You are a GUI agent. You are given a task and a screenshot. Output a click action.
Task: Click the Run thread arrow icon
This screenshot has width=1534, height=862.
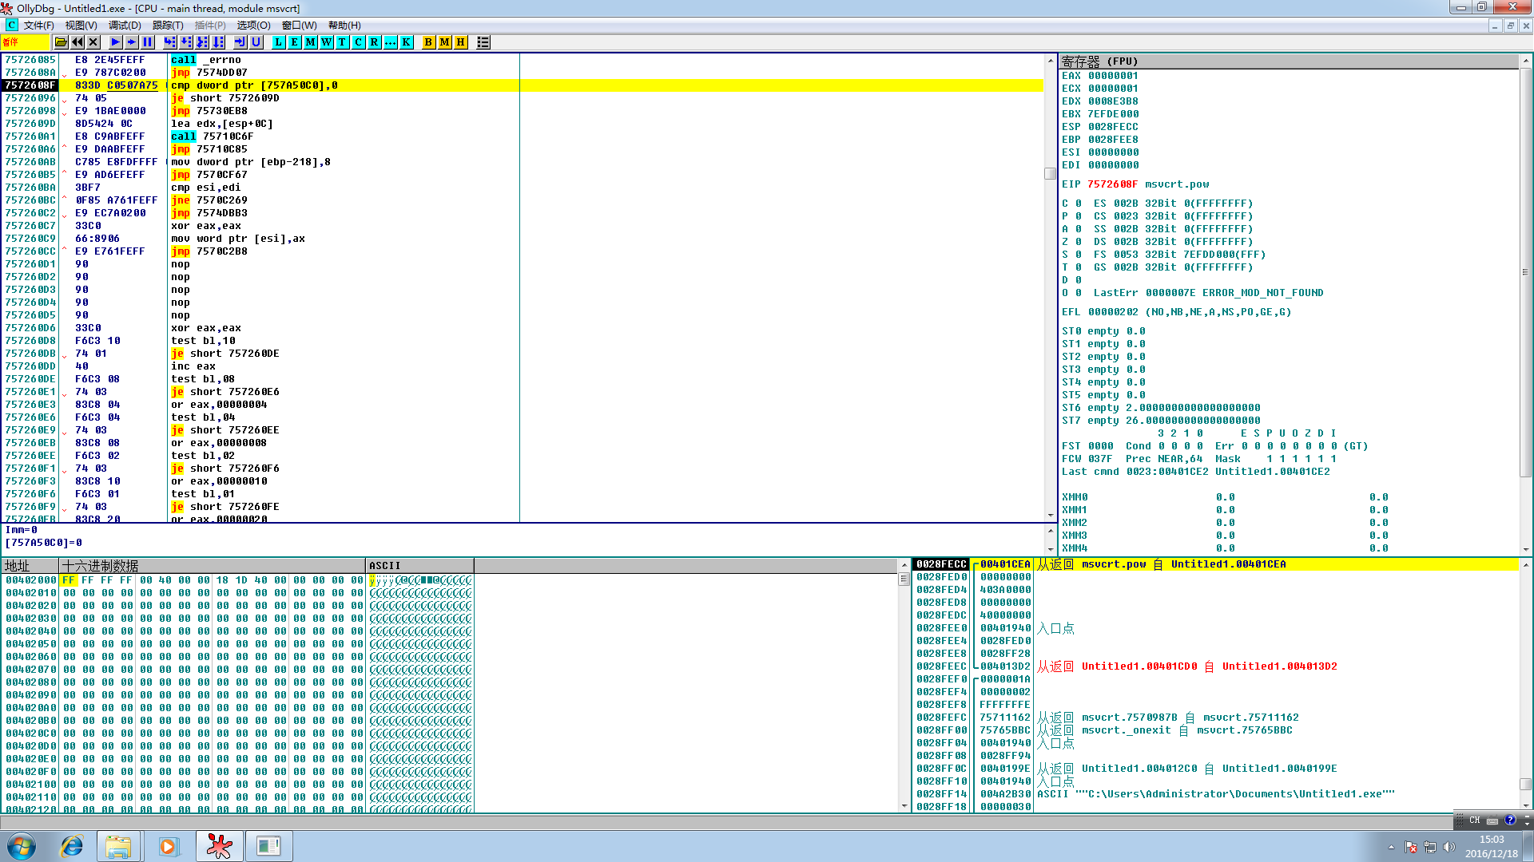point(132,42)
